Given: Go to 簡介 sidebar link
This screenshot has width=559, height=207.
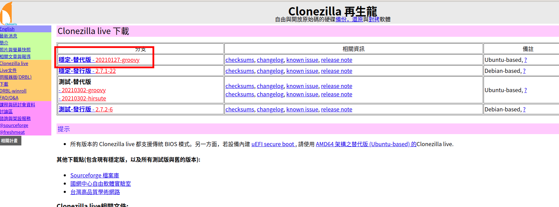Looking at the screenshot, I should point(4,43).
